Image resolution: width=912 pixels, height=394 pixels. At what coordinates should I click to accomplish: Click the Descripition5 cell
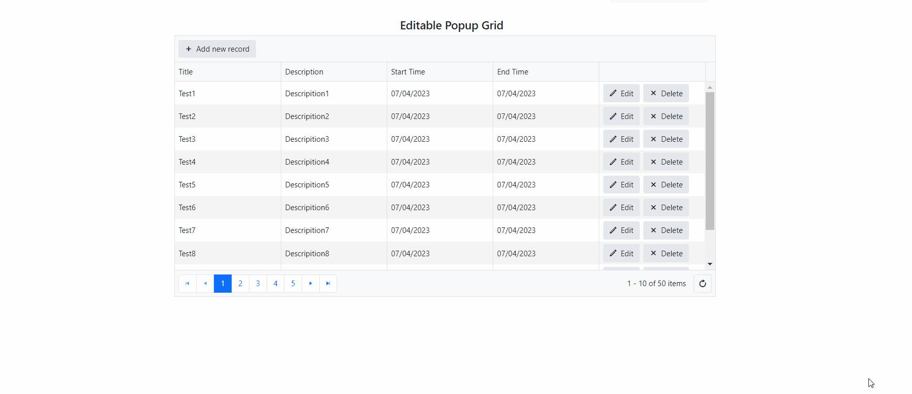coord(334,184)
